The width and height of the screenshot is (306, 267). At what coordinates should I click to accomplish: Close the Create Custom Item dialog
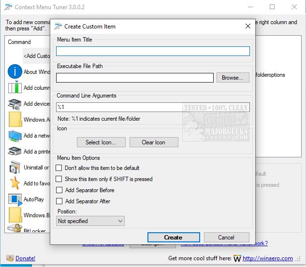(x=248, y=26)
